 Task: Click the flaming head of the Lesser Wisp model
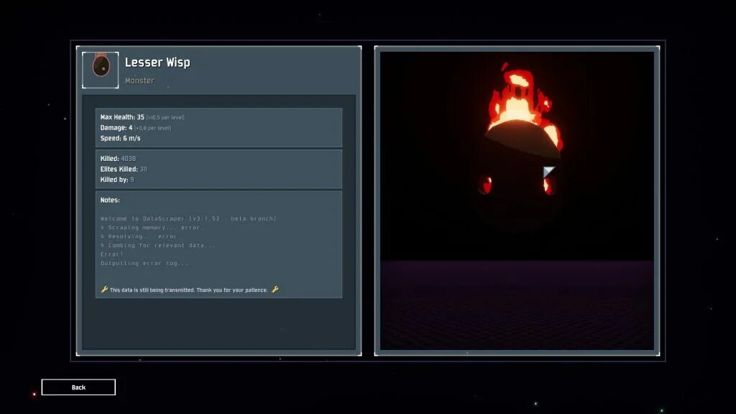516,93
